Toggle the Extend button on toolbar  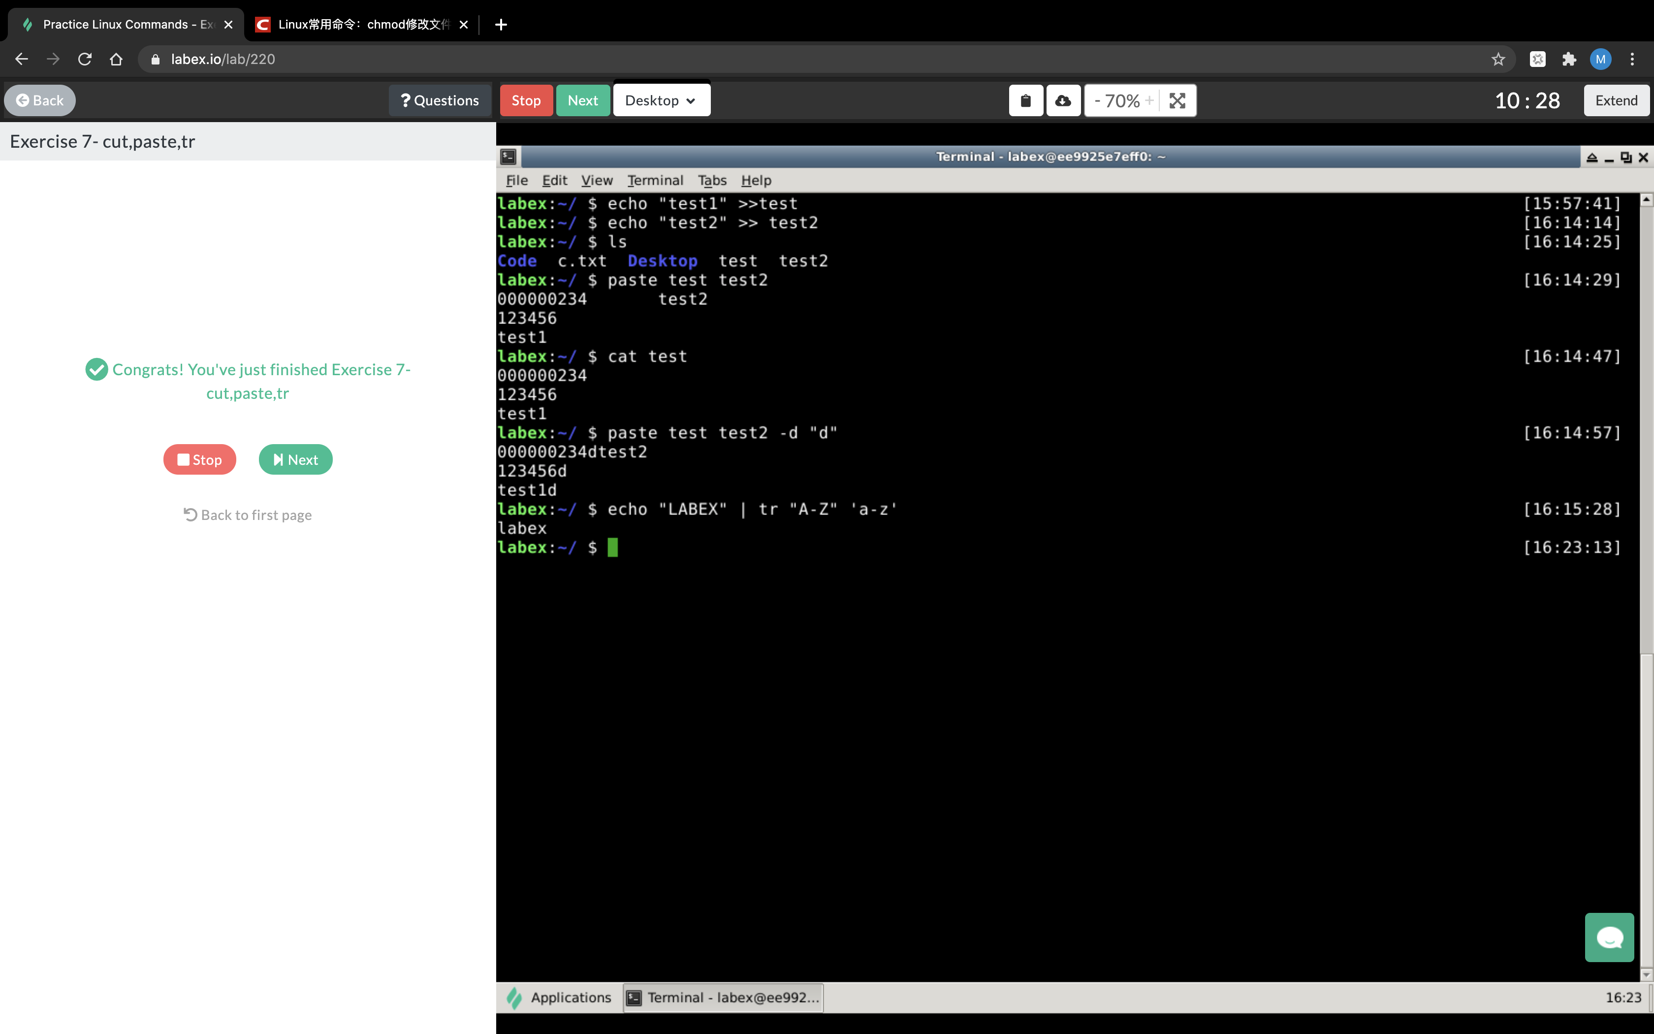click(1616, 100)
